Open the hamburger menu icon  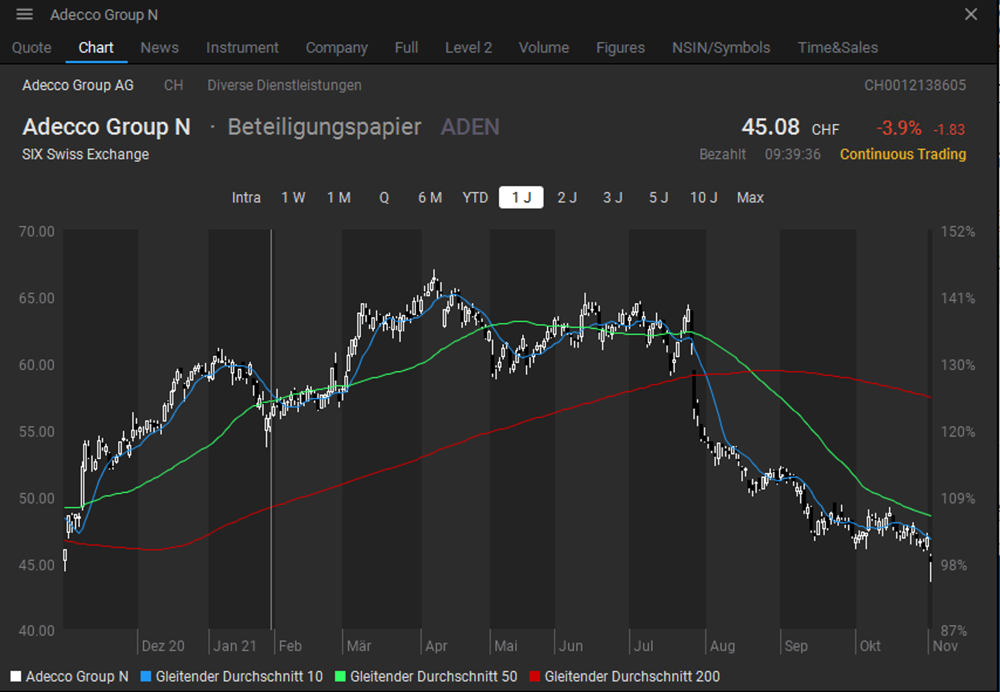click(x=24, y=14)
